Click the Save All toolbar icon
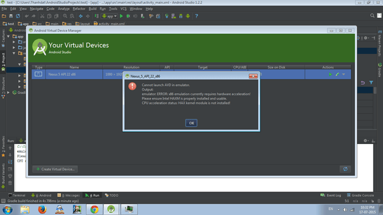 click(x=11, y=16)
